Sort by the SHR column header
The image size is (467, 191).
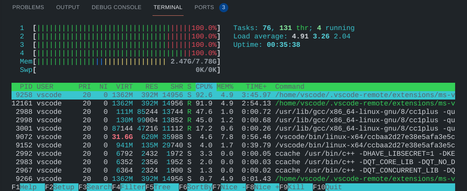(x=177, y=87)
